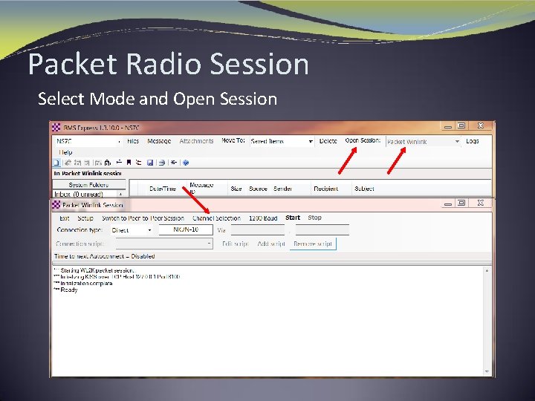Click the 1200 Baud menu item
This screenshot has height=401, width=535.
coord(263,218)
